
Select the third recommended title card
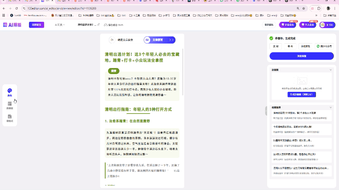click(302, 143)
